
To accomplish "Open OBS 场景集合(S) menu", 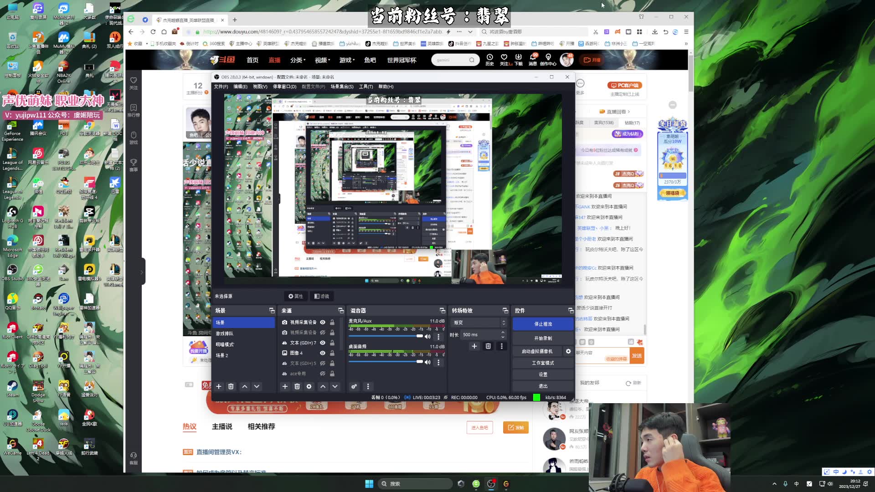I will (x=342, y=87).
